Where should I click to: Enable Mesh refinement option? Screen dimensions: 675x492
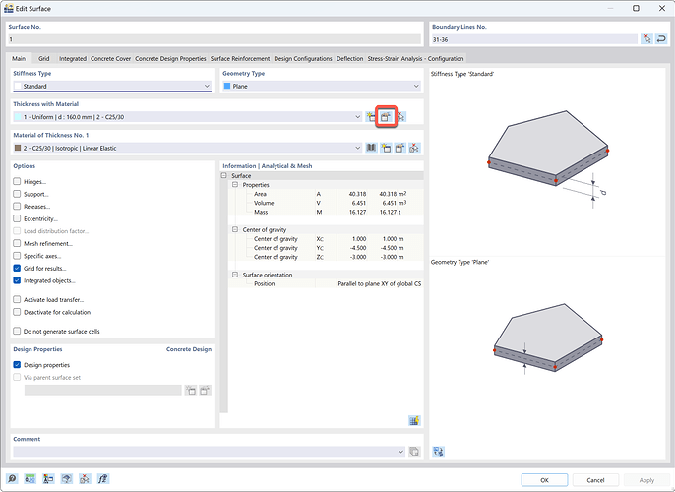pos(17,243)
